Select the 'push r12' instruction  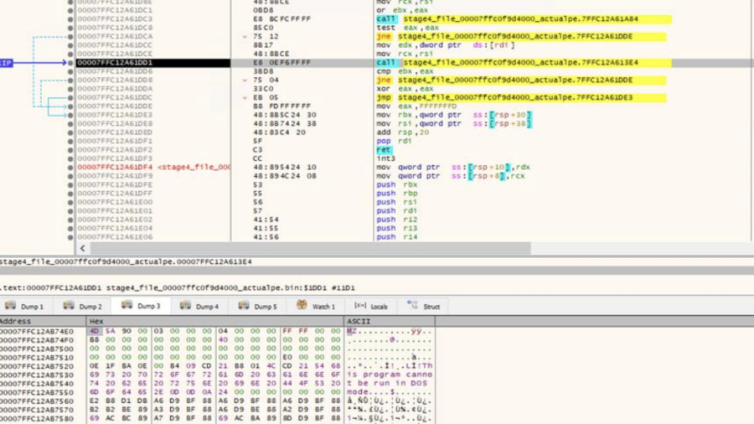coord(397,220)
